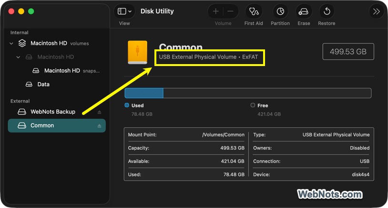Click the add Volume plus button
Screen dimensions: 388x208
216,11
